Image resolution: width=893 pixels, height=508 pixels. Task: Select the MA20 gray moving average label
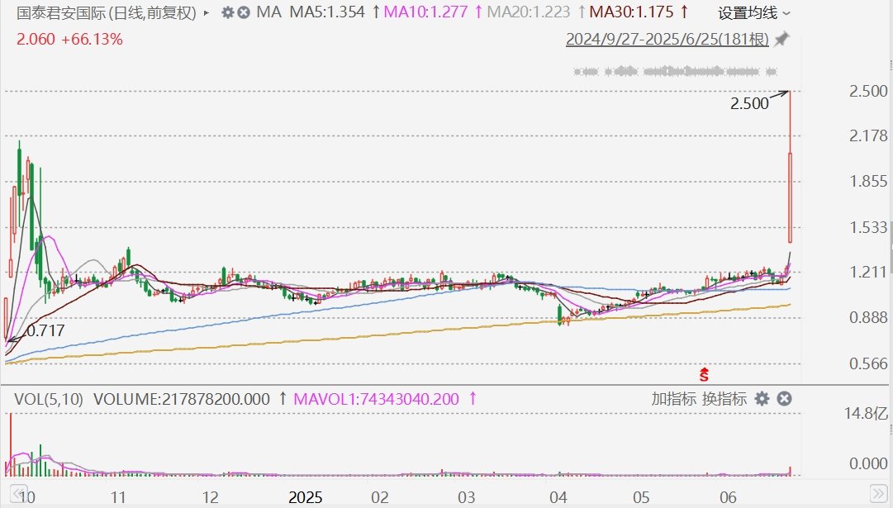[x=529, y=12]
